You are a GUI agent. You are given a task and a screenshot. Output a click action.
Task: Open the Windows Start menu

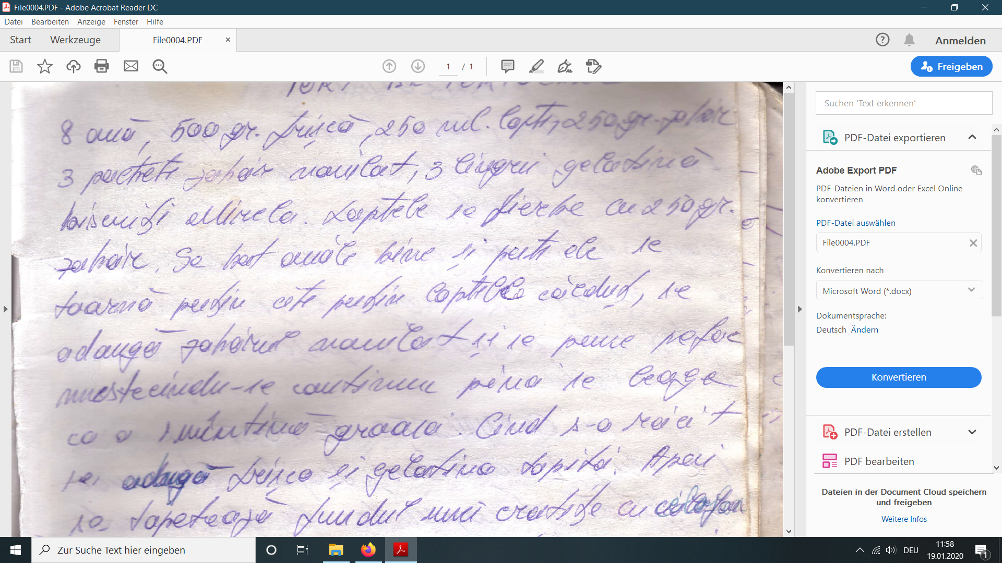pyautogui.click(x=16, y=550)
